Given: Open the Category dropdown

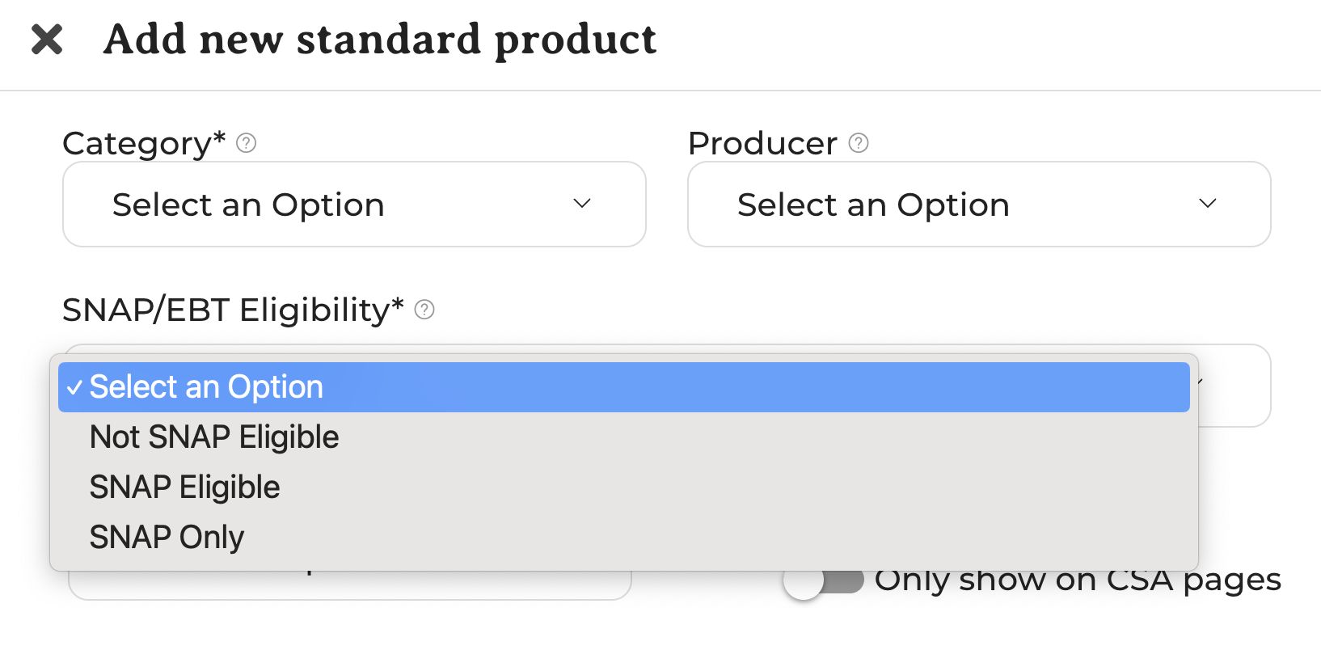Looking at the screenshot, I should click(x=354, y=205).
